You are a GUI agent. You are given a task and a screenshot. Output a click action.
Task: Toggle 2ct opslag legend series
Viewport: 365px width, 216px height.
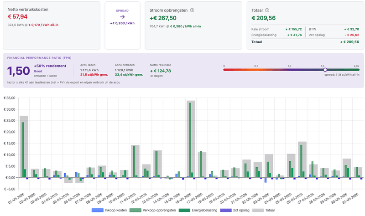click(x=235, y=210)
